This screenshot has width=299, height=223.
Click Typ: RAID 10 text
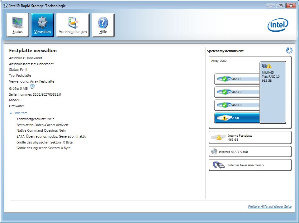click(x=271, y=77)
